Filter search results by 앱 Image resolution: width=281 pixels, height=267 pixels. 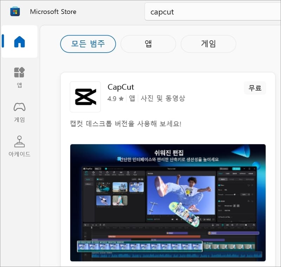pos(148,44)
